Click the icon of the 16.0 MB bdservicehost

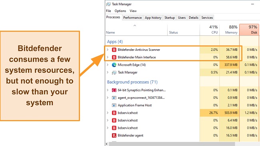(114, 128)
